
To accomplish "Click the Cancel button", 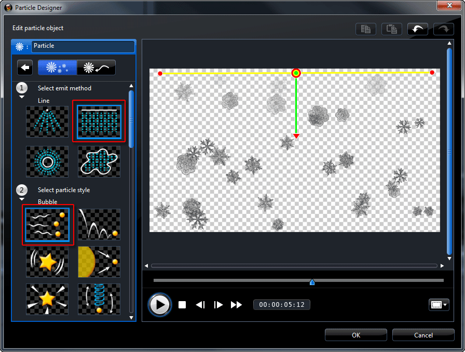I will point(423,335).
